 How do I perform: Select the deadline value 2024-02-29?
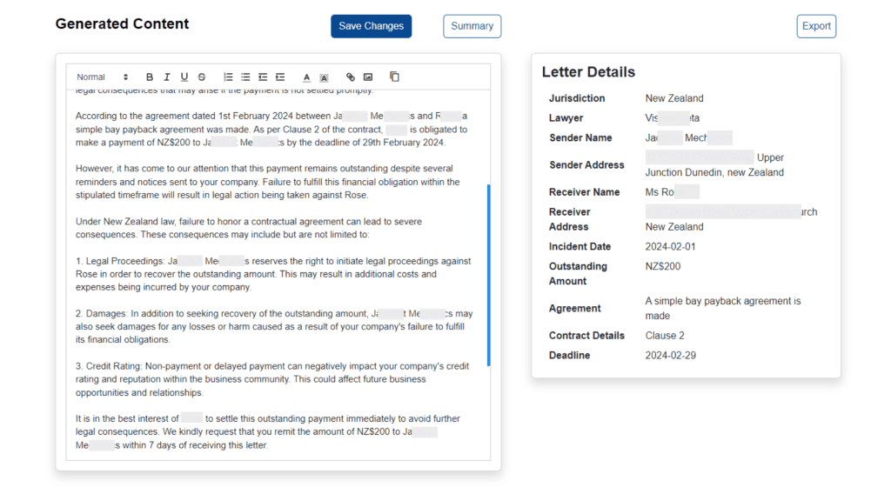click(671, 356)
